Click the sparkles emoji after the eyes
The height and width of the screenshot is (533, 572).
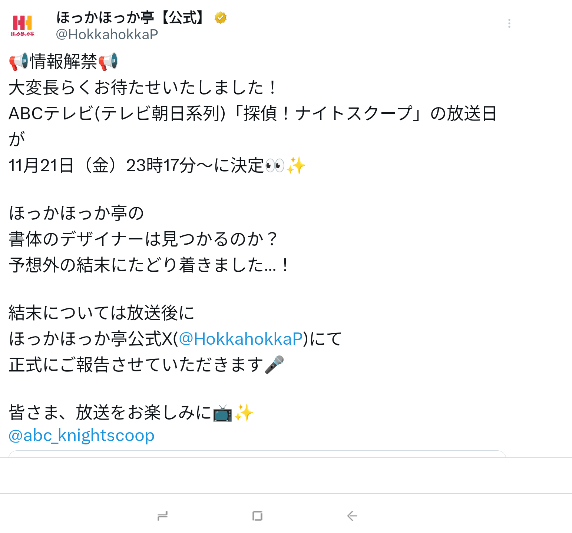(x=296, y=165)
